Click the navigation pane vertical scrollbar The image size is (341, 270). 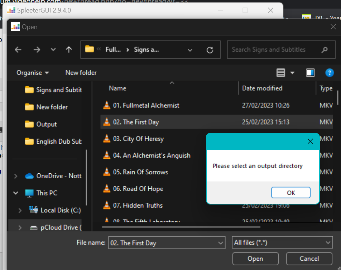click(86, 177)
